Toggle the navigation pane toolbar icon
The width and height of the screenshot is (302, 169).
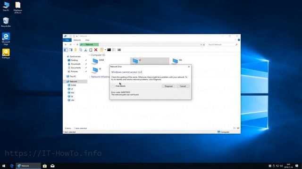(66, 50)
